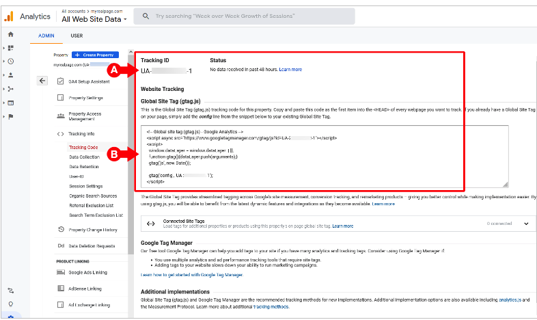The width and height of the screenshot is (537, 320).
Task: Open the Acquisition icon in sidebar
Action: click(x=11, y=89)
